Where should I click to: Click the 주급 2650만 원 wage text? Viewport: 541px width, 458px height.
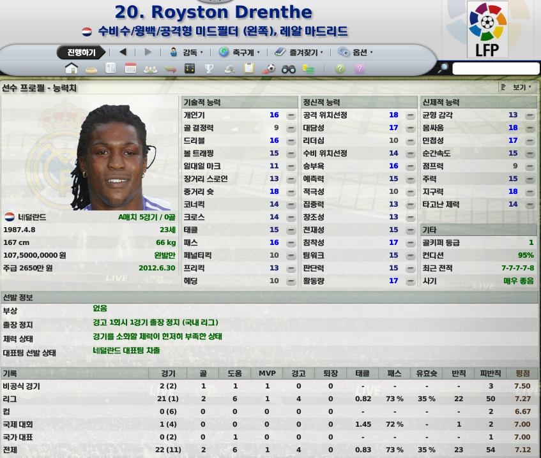coord(28,268)
